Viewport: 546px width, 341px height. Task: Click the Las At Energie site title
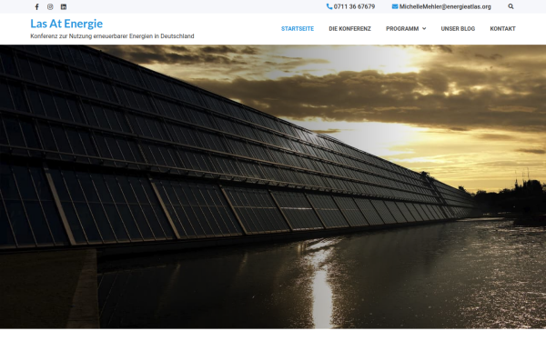click(66, 24)
